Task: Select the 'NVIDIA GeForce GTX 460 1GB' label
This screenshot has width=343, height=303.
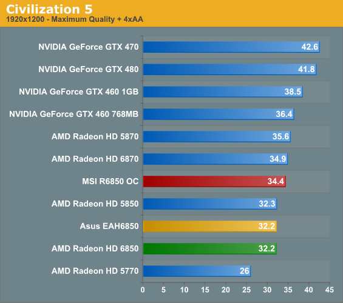Action: [x=79, y=92]
